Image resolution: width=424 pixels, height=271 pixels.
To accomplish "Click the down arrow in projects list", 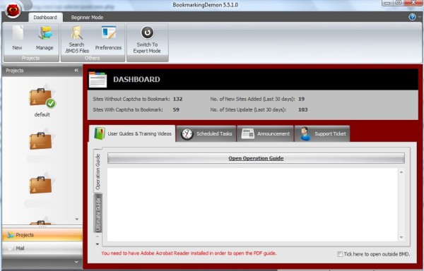I will coord(77,219).
